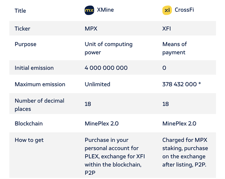This screenshot has width=225, height=179.
Task: Click the CrossFi xi logo icon
Action: 167,10
